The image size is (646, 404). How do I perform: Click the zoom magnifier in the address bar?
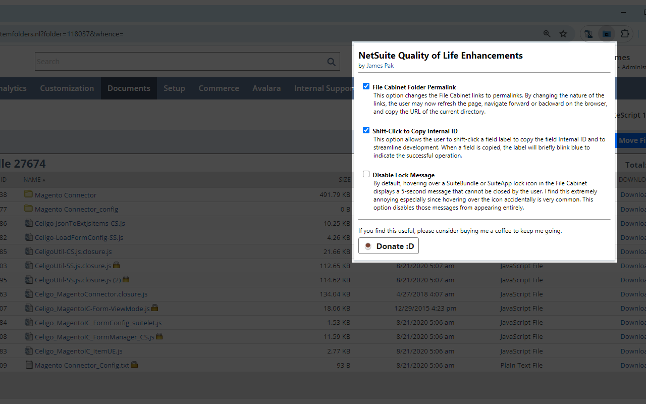coord(547,34)
